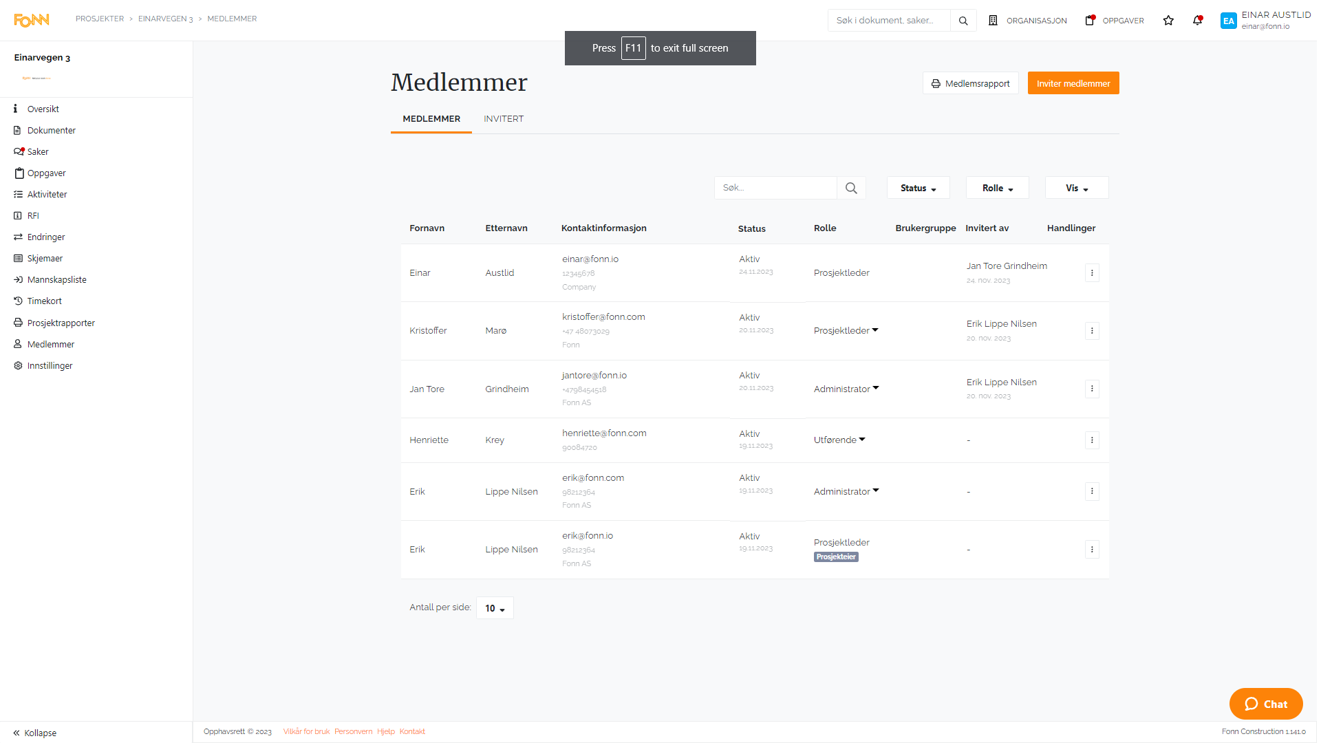Select the MEDLEMMER tab
This screenshot has height=743, width=1321.
[x=431, y=118]
